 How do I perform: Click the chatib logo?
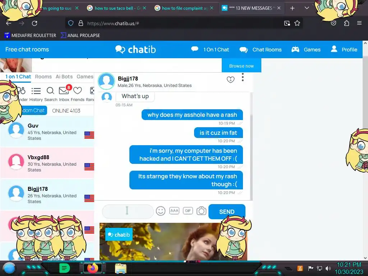(135, 50)
